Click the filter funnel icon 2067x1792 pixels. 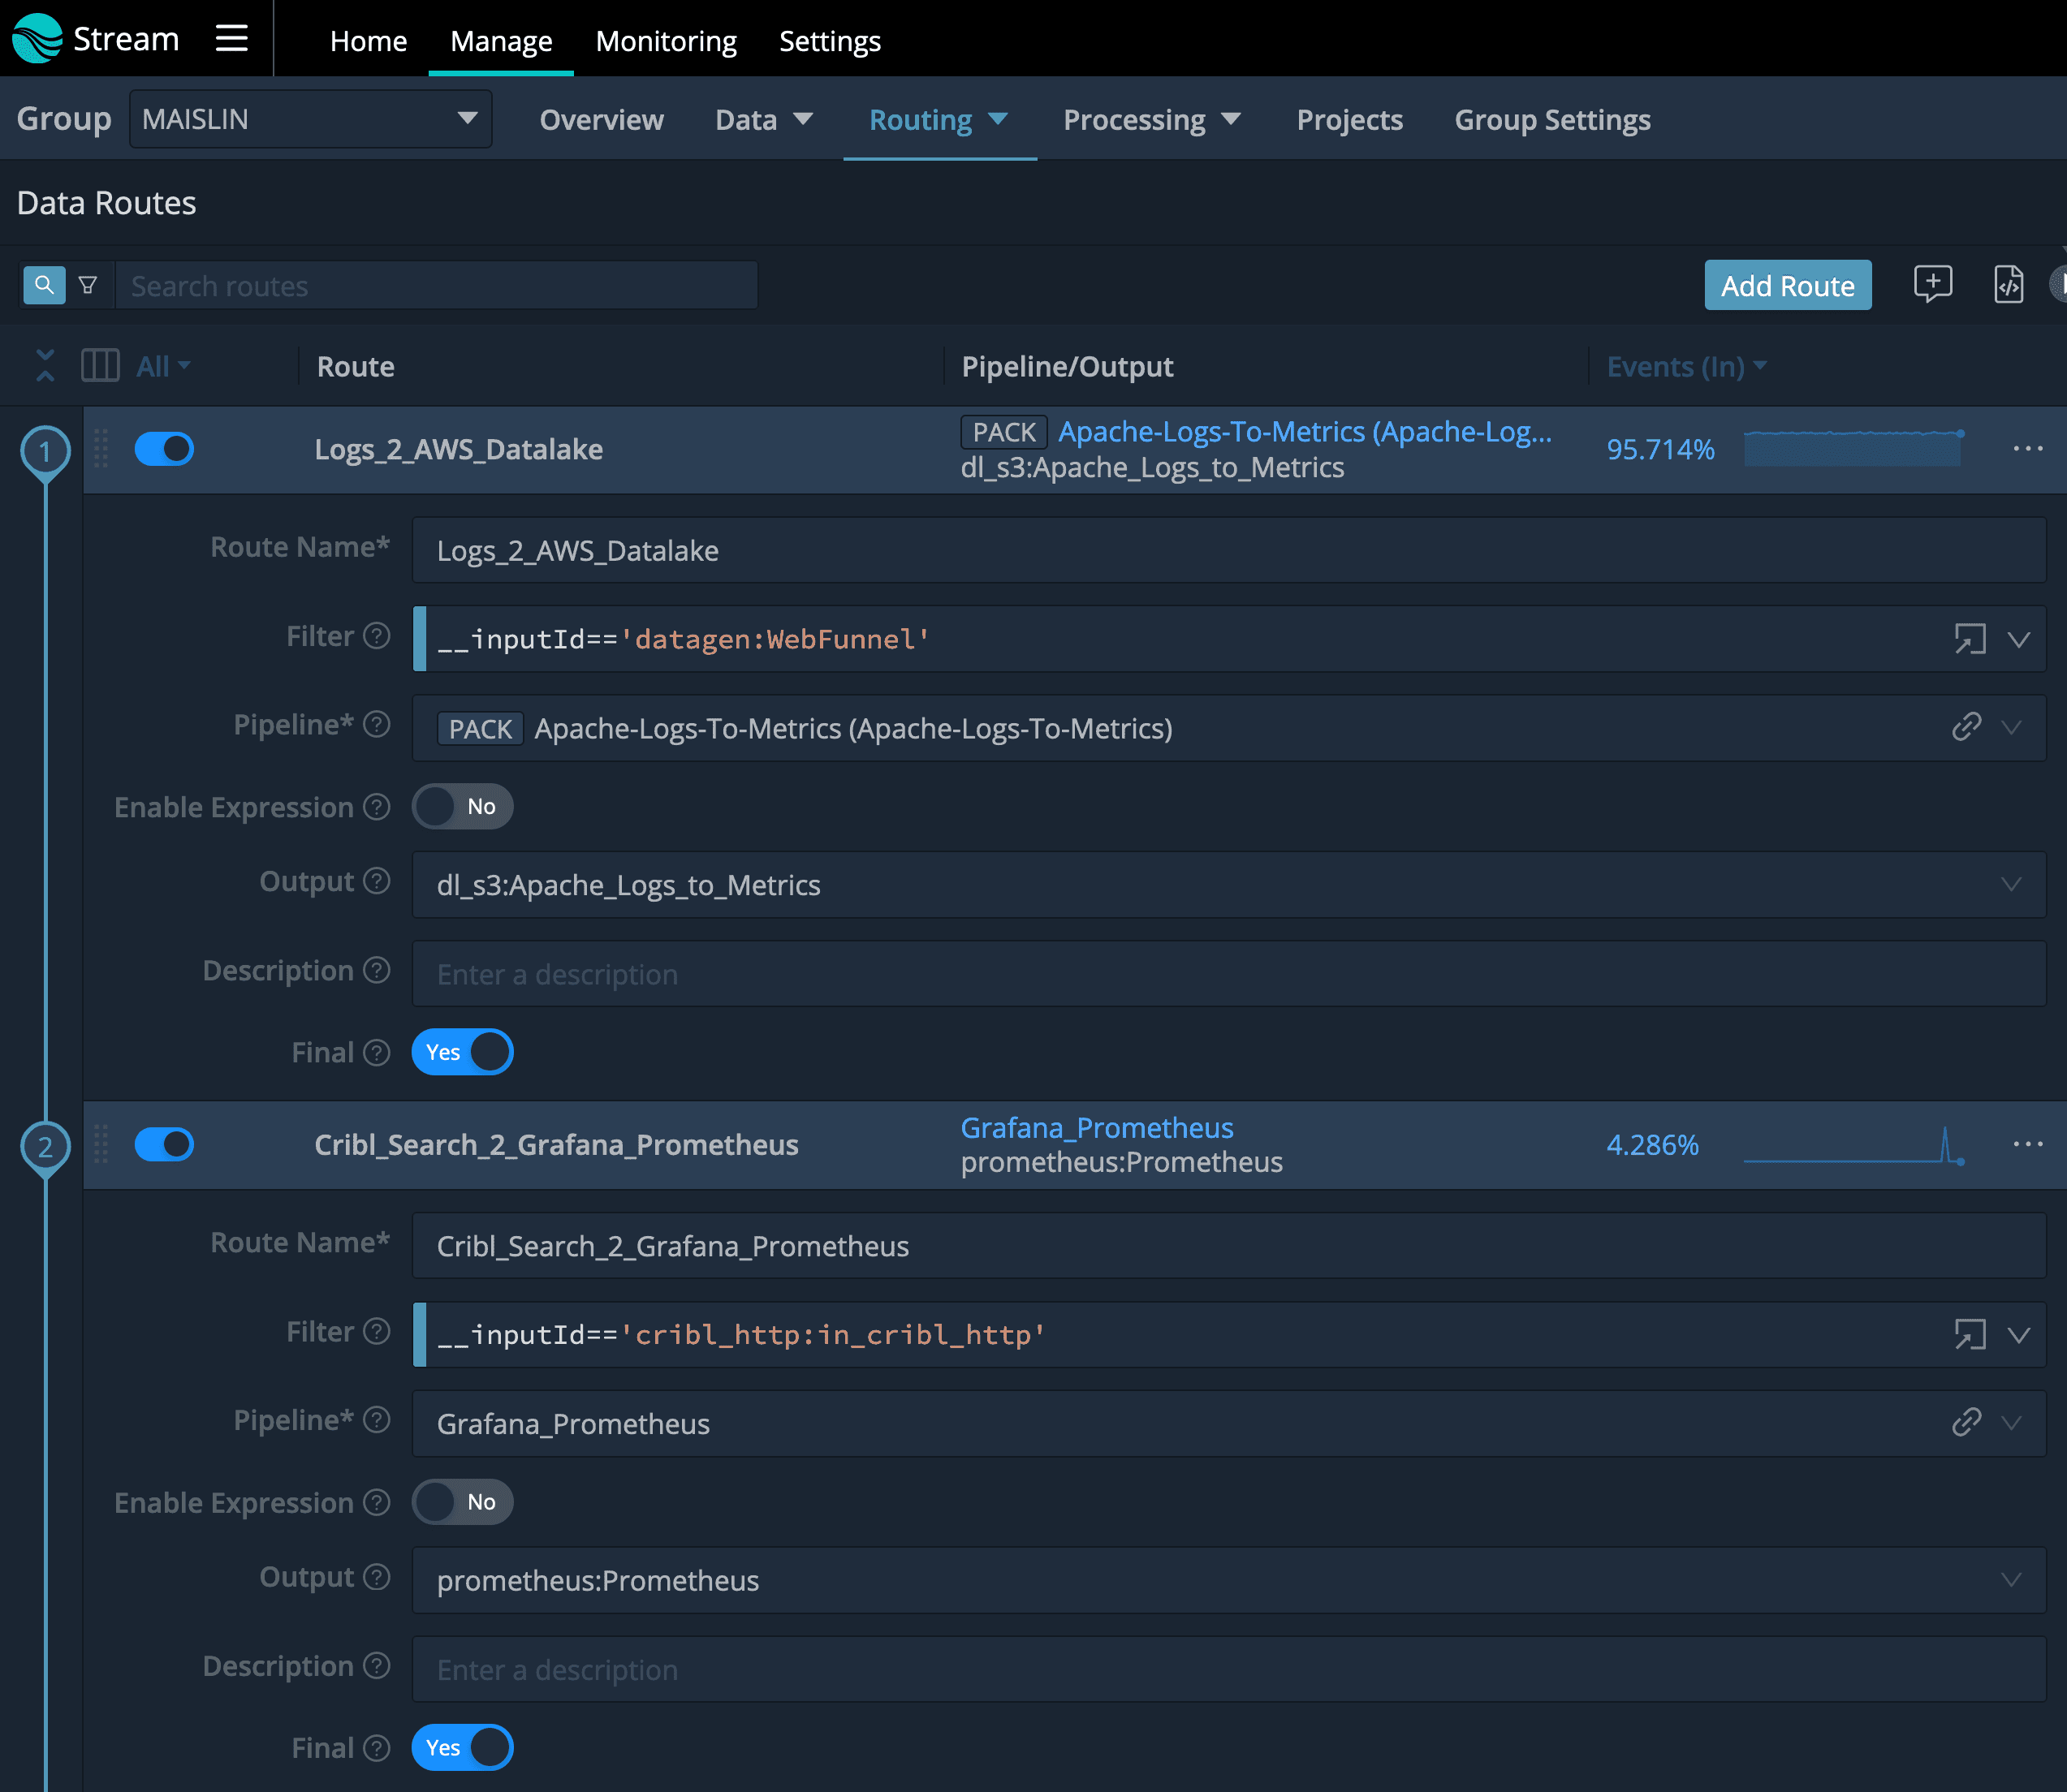88,285
